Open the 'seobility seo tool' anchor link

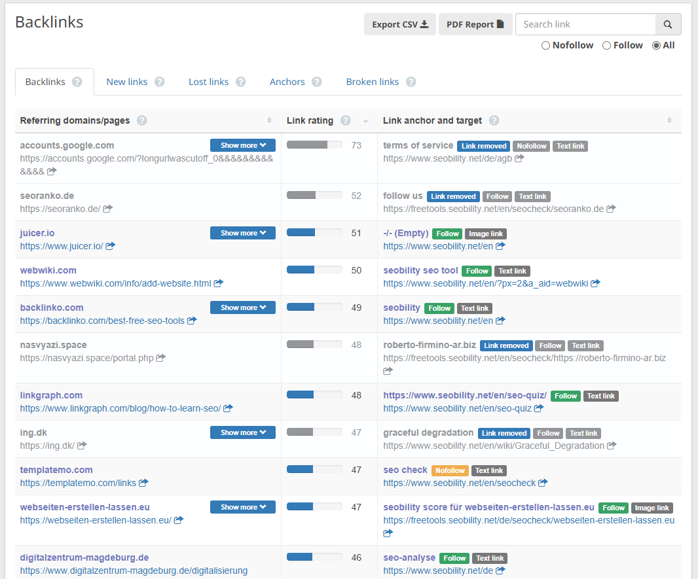420,270
